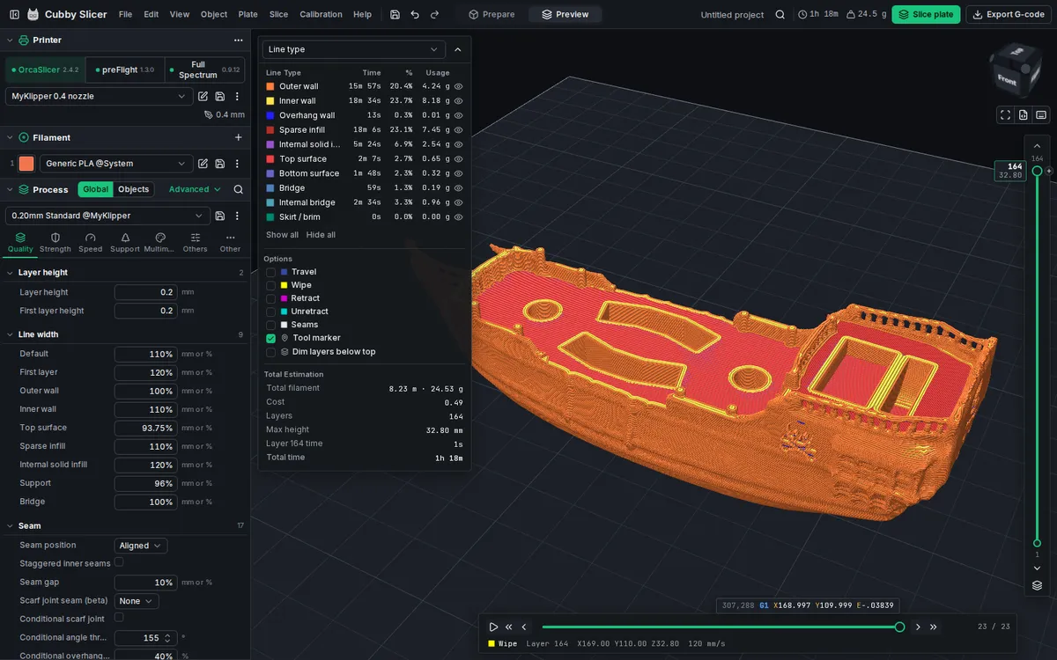Viewport: 1057px width, 660px height.
Task: Select the Support settings tab
Action: point(125,243)
